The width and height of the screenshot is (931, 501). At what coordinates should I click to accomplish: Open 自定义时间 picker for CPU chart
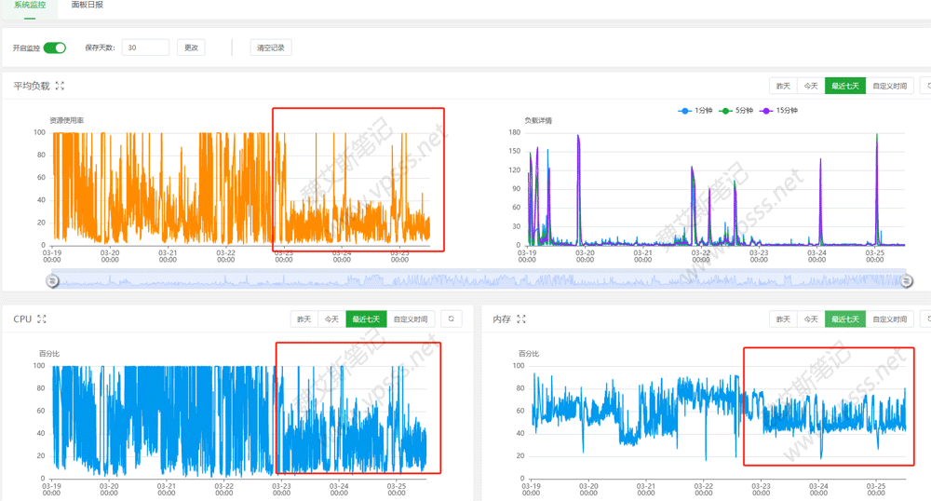[411, 318]
